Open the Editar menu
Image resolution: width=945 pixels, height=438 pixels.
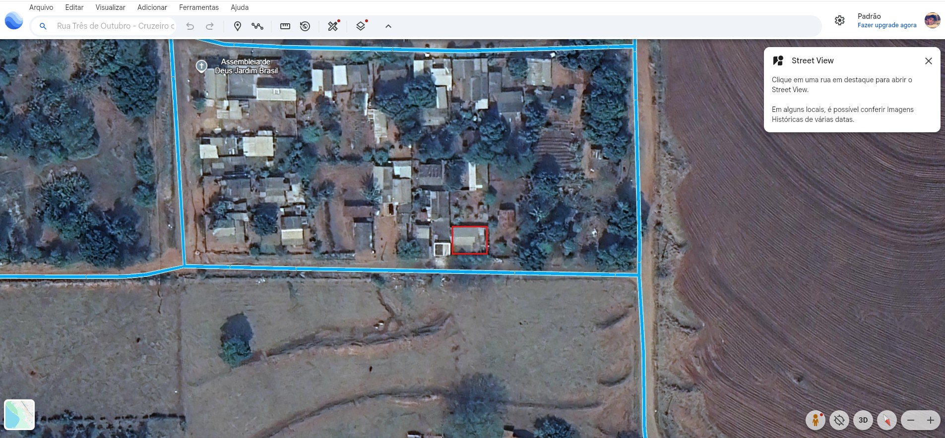[74, 7]
